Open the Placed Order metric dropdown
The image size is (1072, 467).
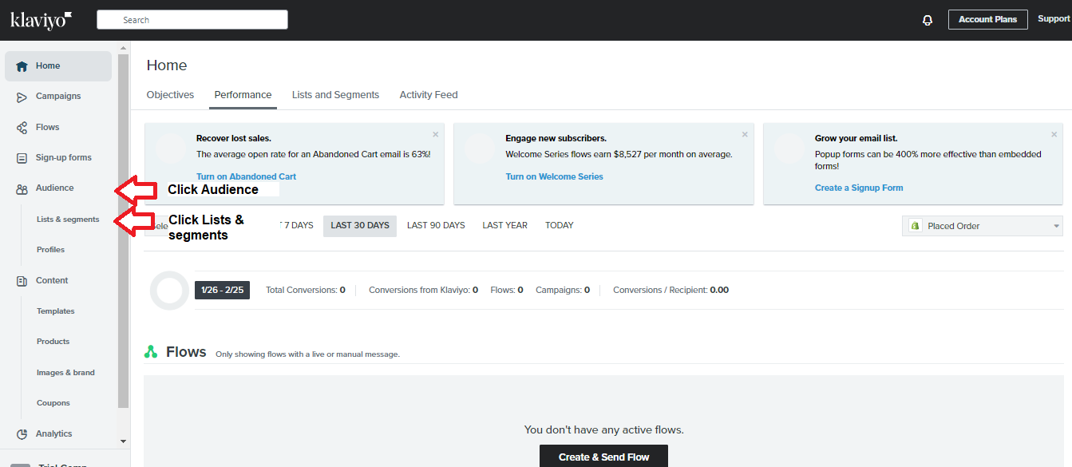983,226
